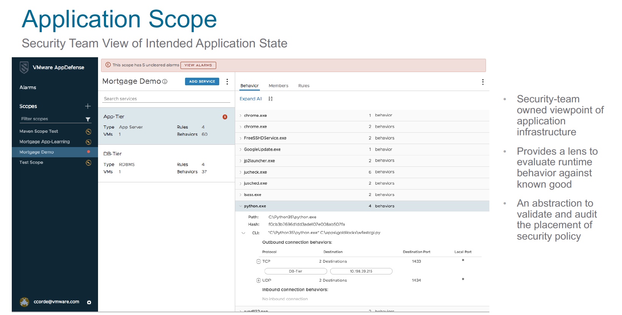Switch to the Members tab
This screenshot has width=622, height=315.
(x=278, y=86)
